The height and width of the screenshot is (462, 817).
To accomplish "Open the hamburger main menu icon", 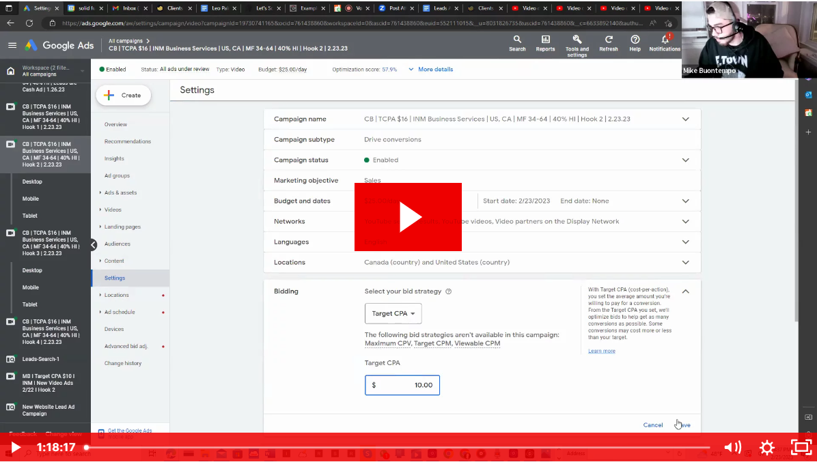I will pos(12,46).
